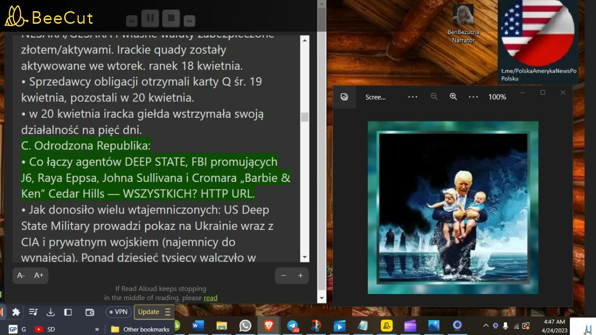596x335 pixels.
Task: Open Microsoft Word from taskbar
Action: coord(198,326)
